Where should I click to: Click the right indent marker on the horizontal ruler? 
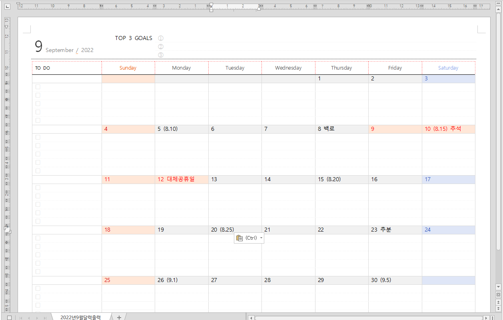(259, 8)
